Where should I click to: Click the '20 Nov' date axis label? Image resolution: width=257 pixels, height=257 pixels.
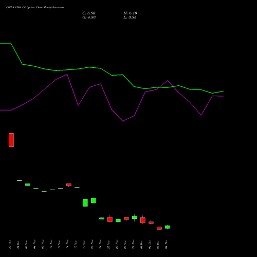pyautogui.click(x=92, y=245)
